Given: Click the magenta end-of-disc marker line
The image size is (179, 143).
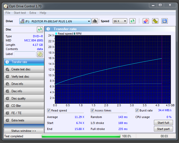Looking at the screenshot, I should 162,69.
